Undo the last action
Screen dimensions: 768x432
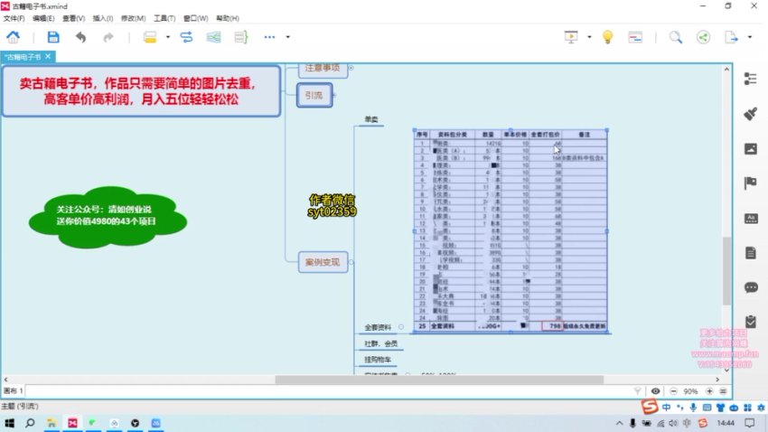[80, 37]
